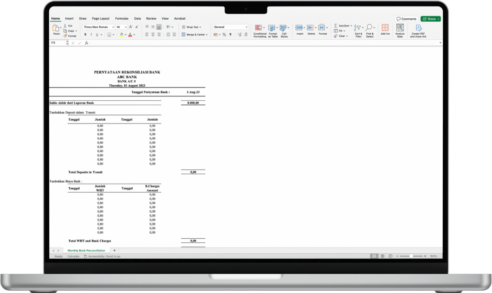Toggle Italic formatting
This screenshot has height=293, width=492.
pyautogui.click(x=91, y=35)
